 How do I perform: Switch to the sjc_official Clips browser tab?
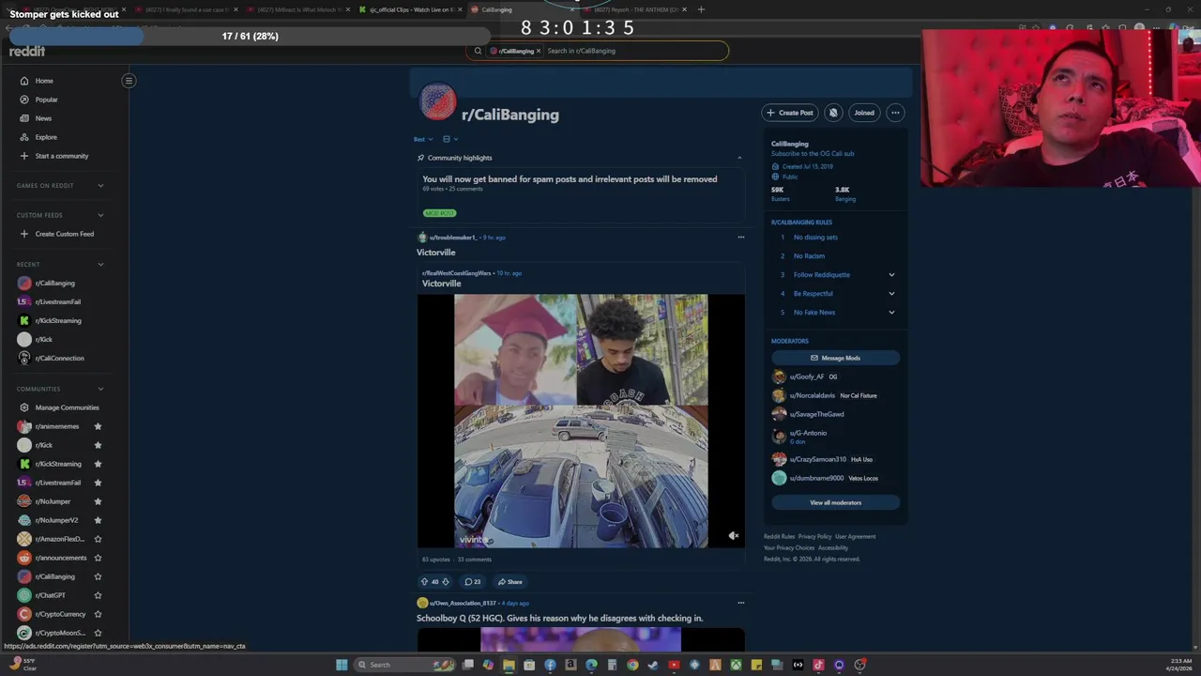[409, 9]
